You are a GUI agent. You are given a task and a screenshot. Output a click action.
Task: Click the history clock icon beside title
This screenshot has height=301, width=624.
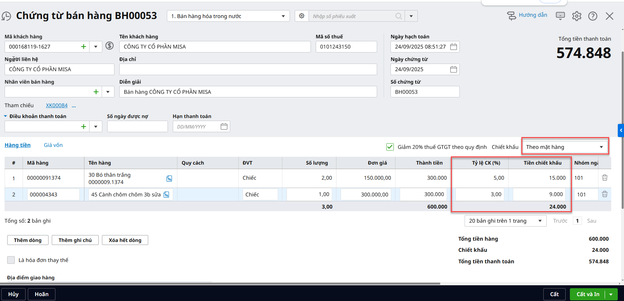6,16
